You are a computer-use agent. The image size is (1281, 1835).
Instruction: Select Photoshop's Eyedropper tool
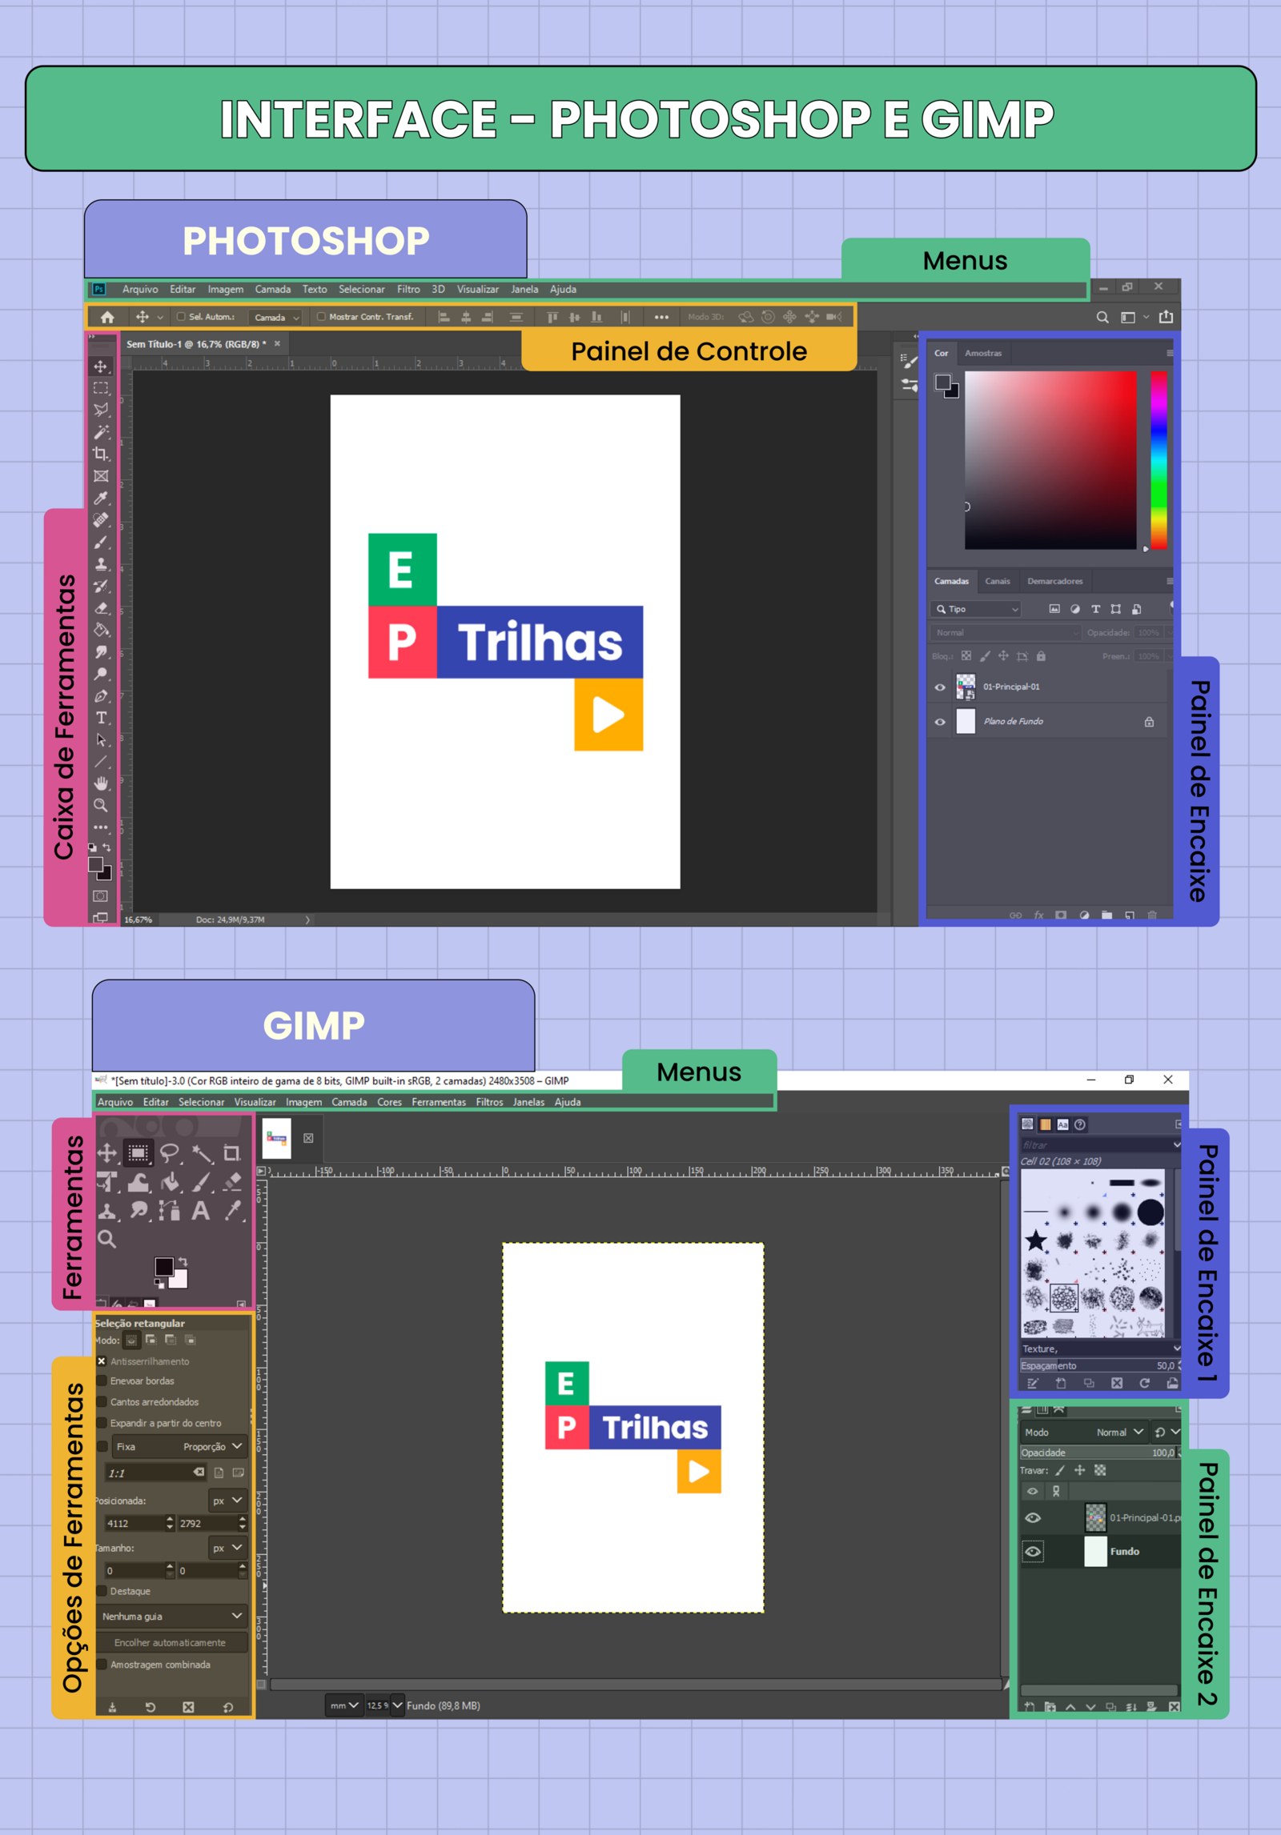tap(101, 498)
